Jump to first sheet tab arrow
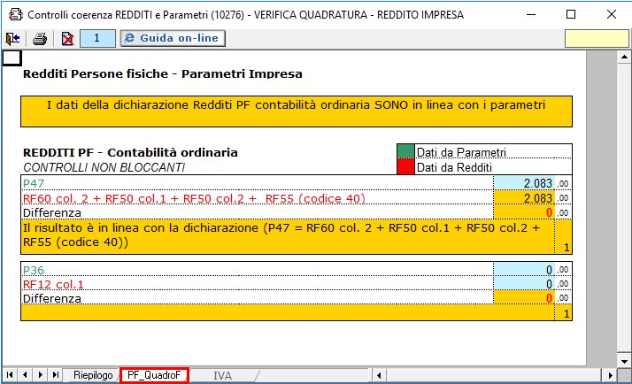632x384 pixels. pos(10,375)
